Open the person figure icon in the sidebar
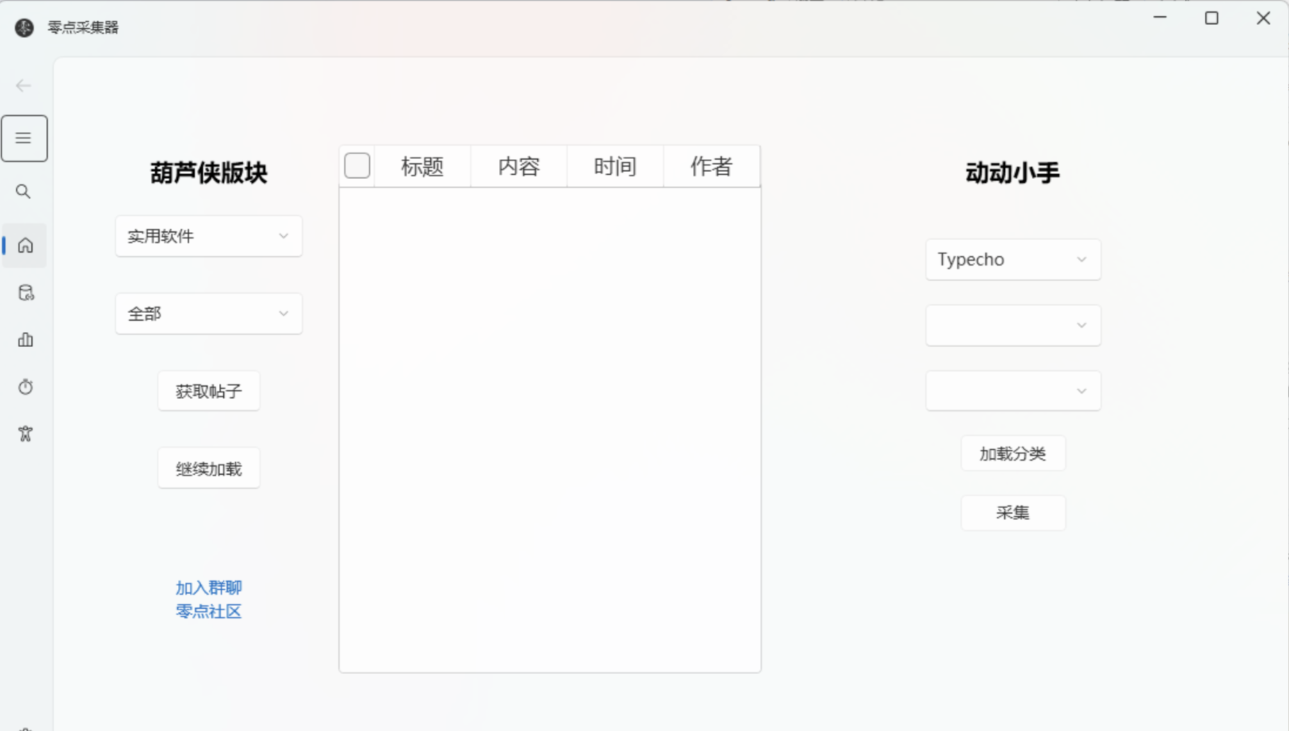The height and width of the screenshot is (731, 1289). (26, 434)
